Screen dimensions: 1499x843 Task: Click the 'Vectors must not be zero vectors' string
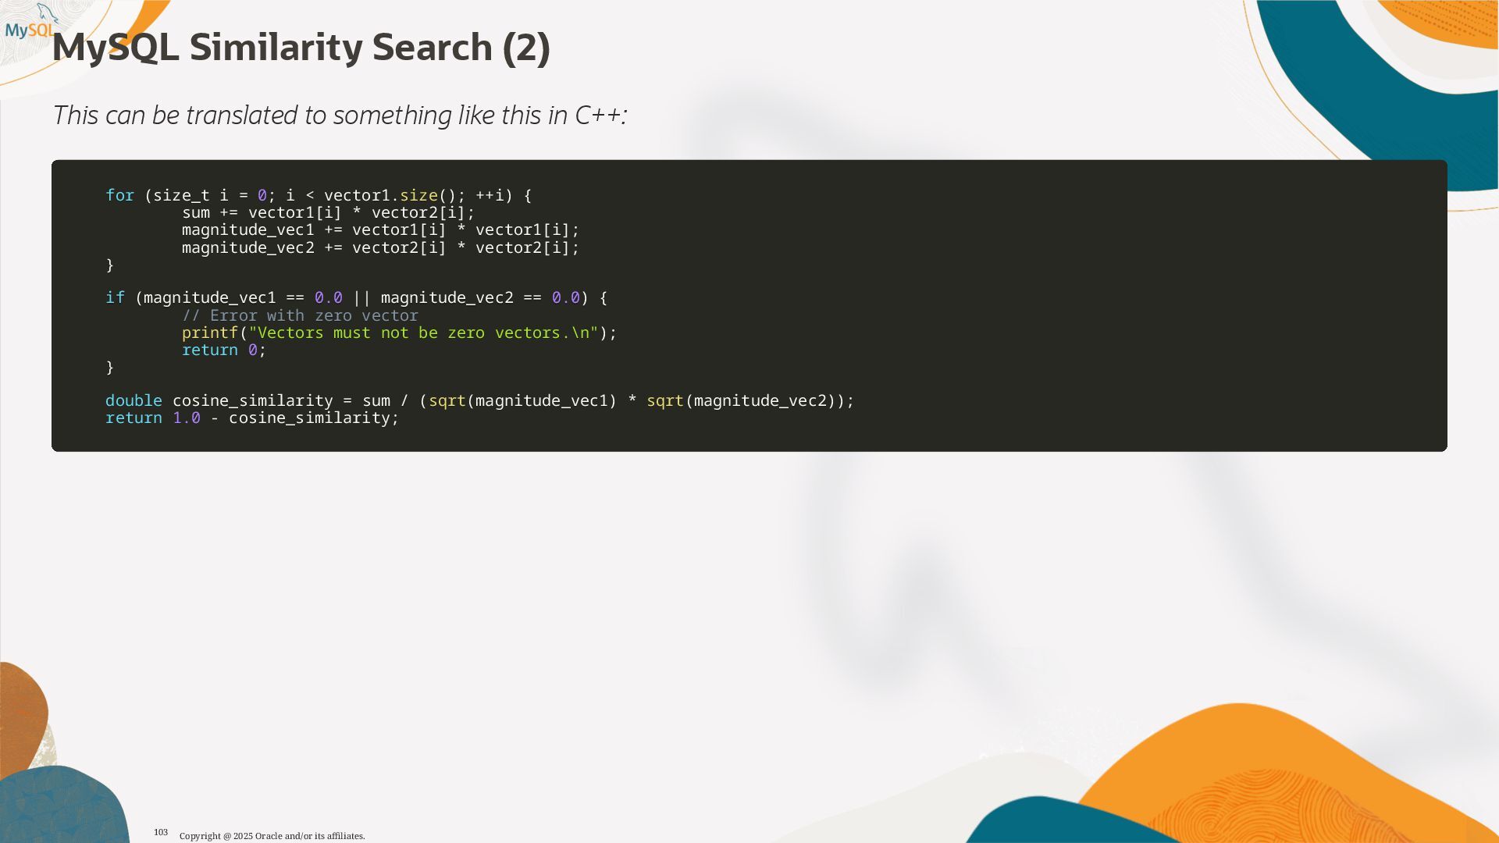point(422,333)
